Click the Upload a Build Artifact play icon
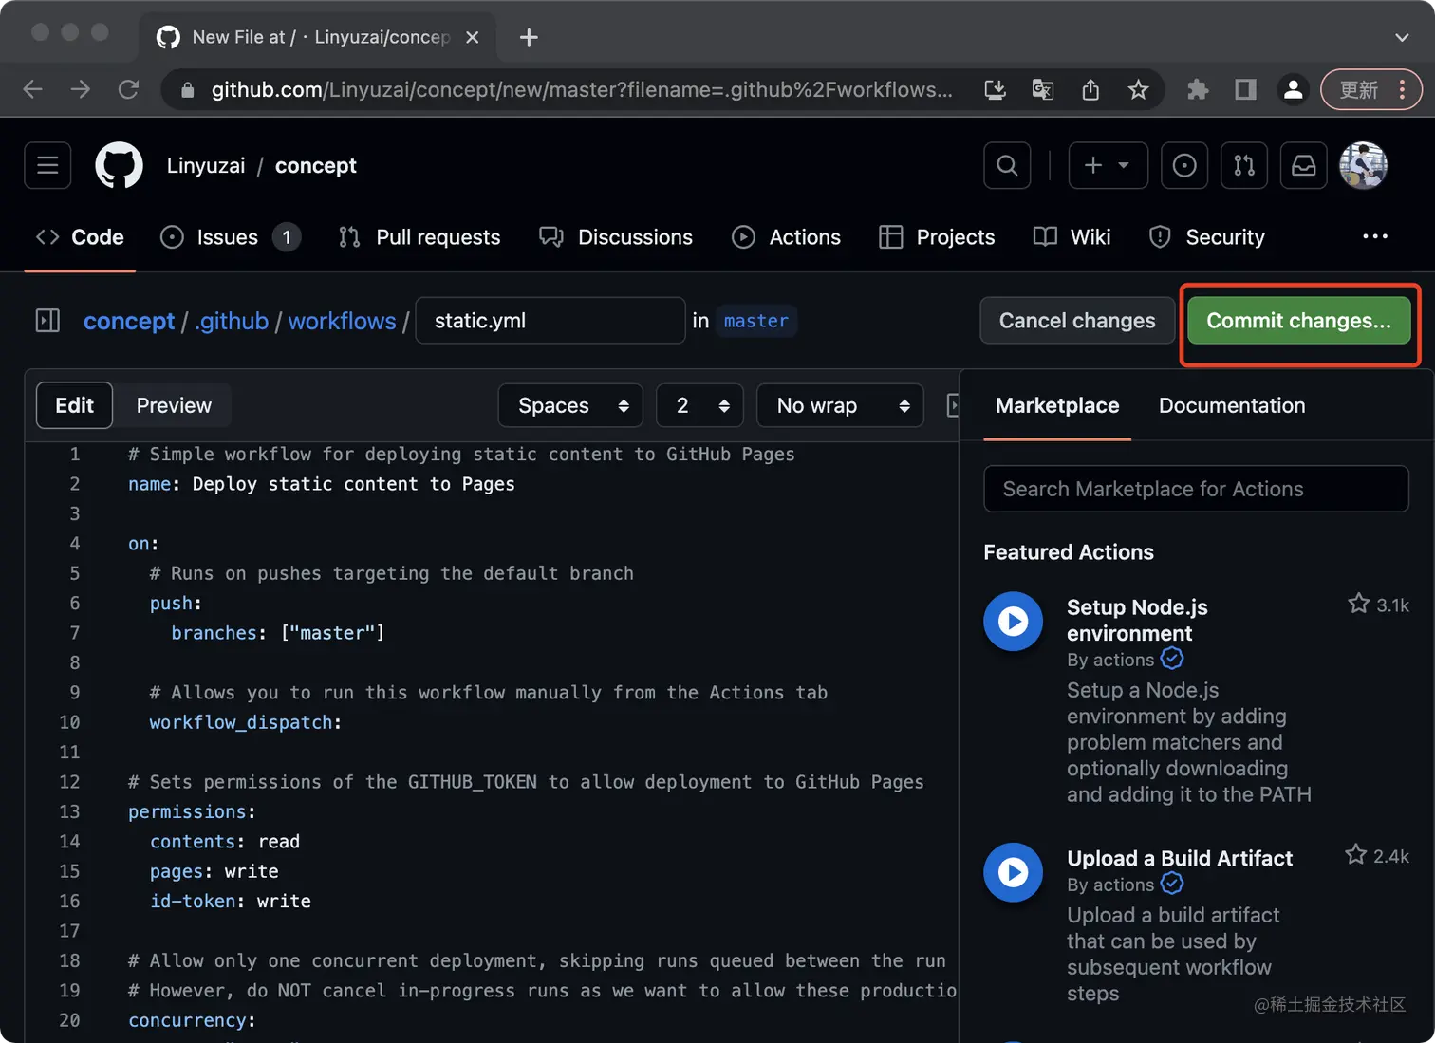Screen dimensions: 1435x1043 [x=1013, y=872]
